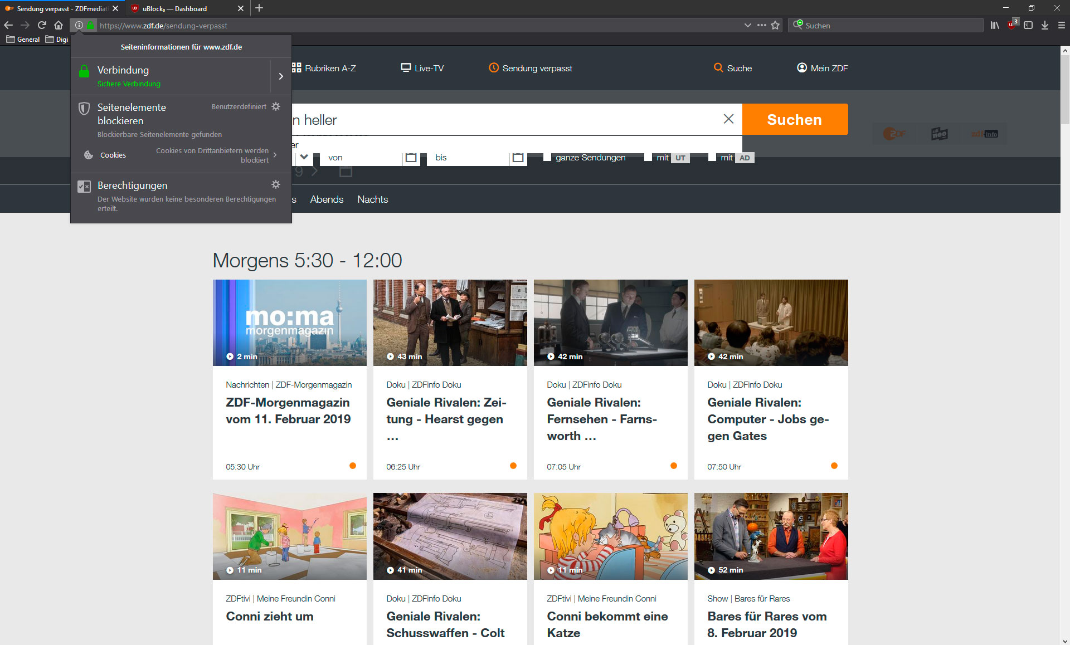This screenshot has width=1070, height=645.
Task: Expand the Cookies third-party blocked entry
Action: pyautogui.click(x=275, y=155)
